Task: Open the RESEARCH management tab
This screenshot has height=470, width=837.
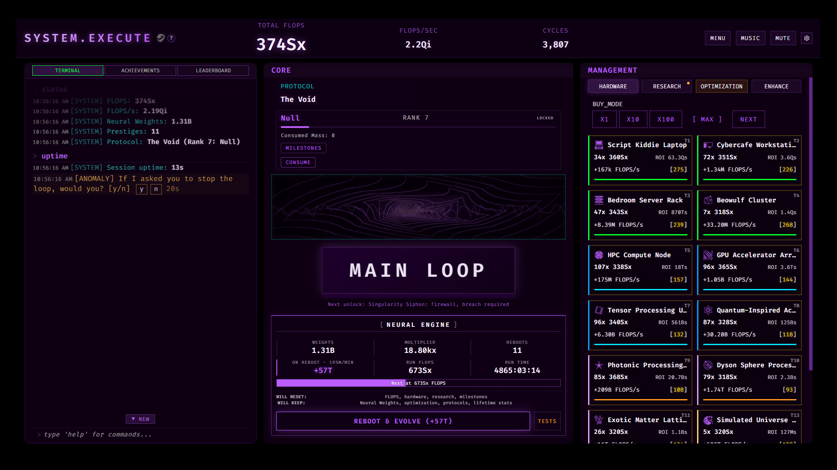Action: coord(667,87)
